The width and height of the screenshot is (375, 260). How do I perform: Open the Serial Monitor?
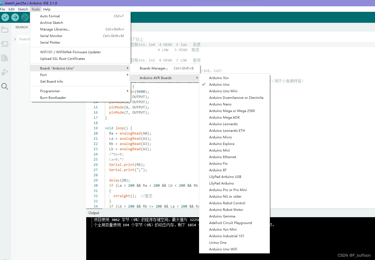[x=80, y=36]
